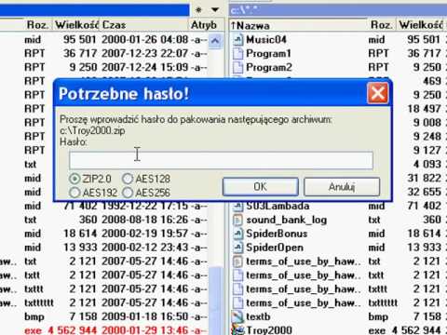Image resolution: width=447 pixels, height=335 pixels.
Task: Sort left panel by Czas column
Action: (144, 25)
